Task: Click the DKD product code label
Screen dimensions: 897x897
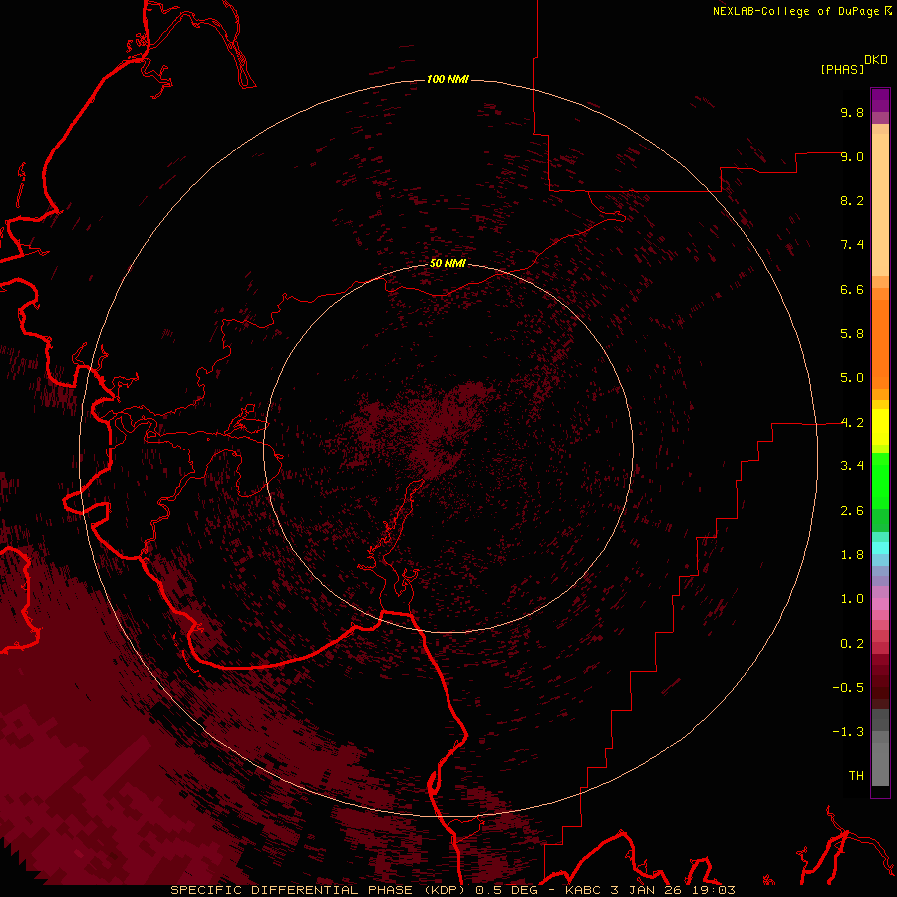Action: pyautogui.click(x=876, y=60)
